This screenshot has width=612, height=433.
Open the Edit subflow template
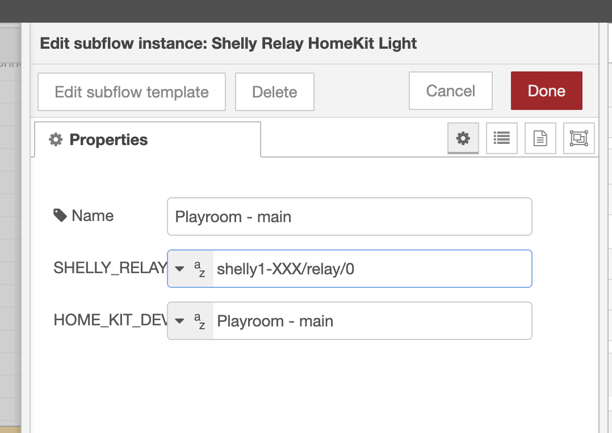[131, 92]
